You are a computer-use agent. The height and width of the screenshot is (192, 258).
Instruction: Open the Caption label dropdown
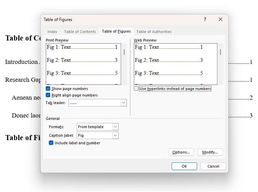point(115,135)
